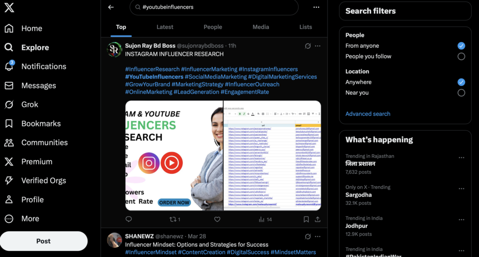
Task: Open more options on SHANEWZ post
Action: (318, 236)
